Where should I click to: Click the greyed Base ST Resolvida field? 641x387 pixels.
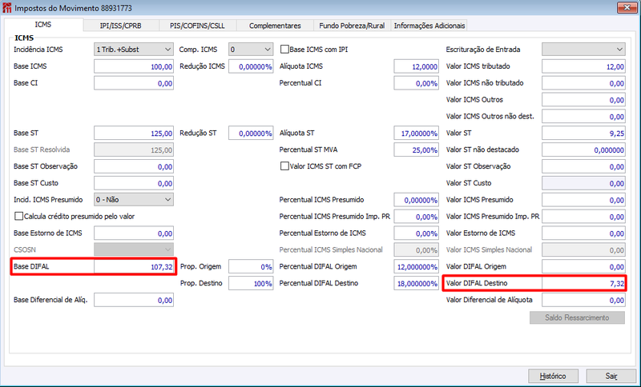click(134, 150)
